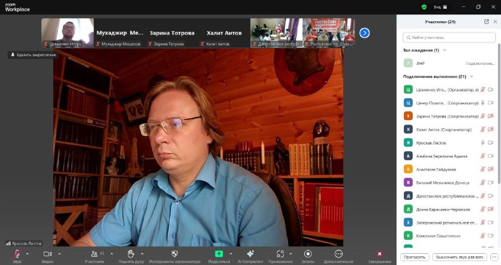This screenshot has height=265, width=501.
Task: Click muted mic icon for Комсомол Севастополя
Action: point(482,236)
